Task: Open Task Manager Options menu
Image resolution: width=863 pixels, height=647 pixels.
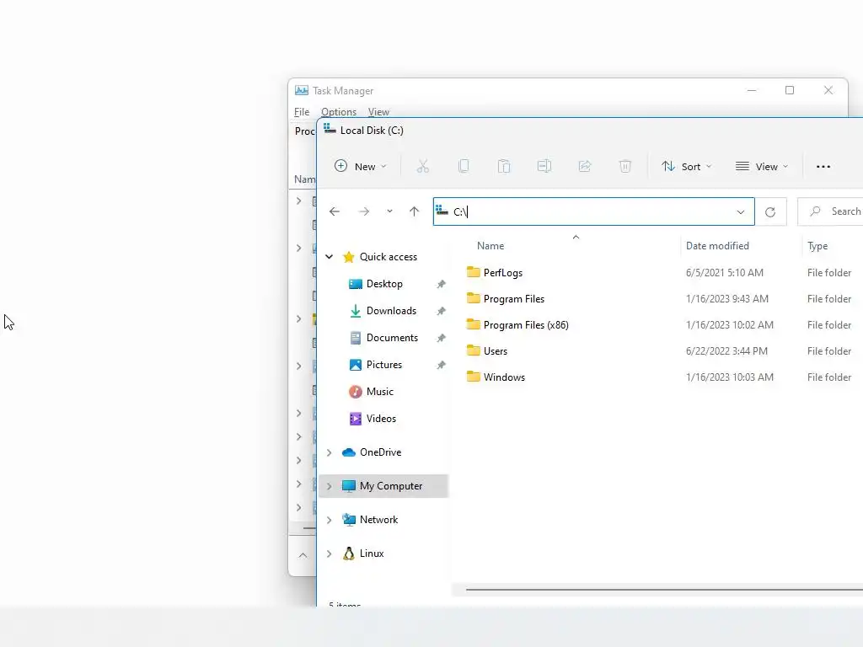Action: point(339,112)
